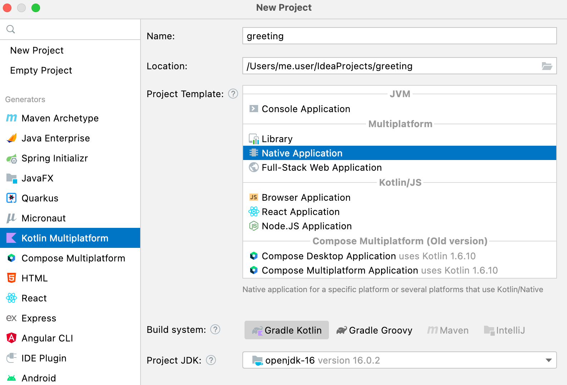Click the Full-Stack Web Application globe icon

(x=254, y=167)
